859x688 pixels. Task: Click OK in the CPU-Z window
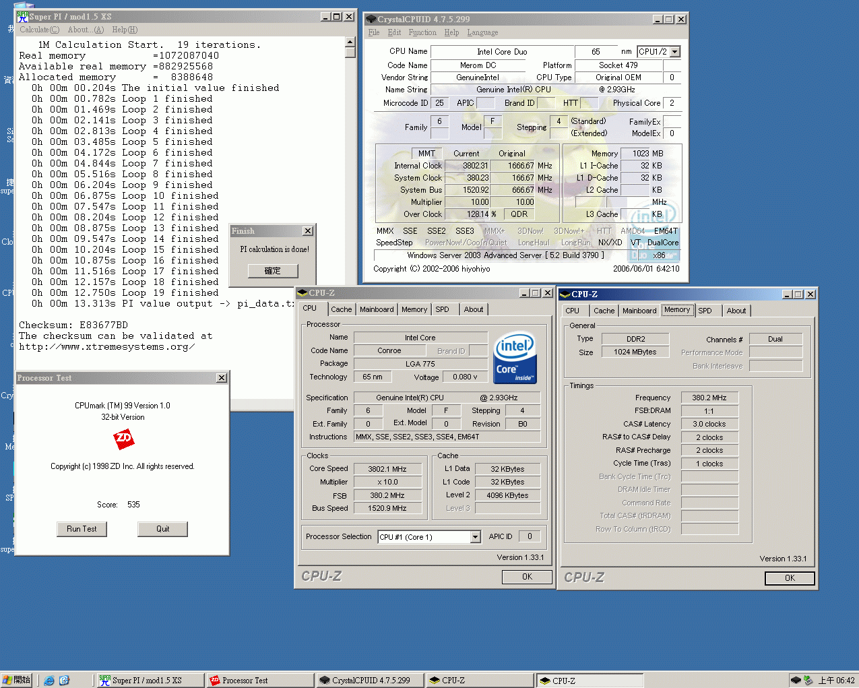(x=527, y=577)
